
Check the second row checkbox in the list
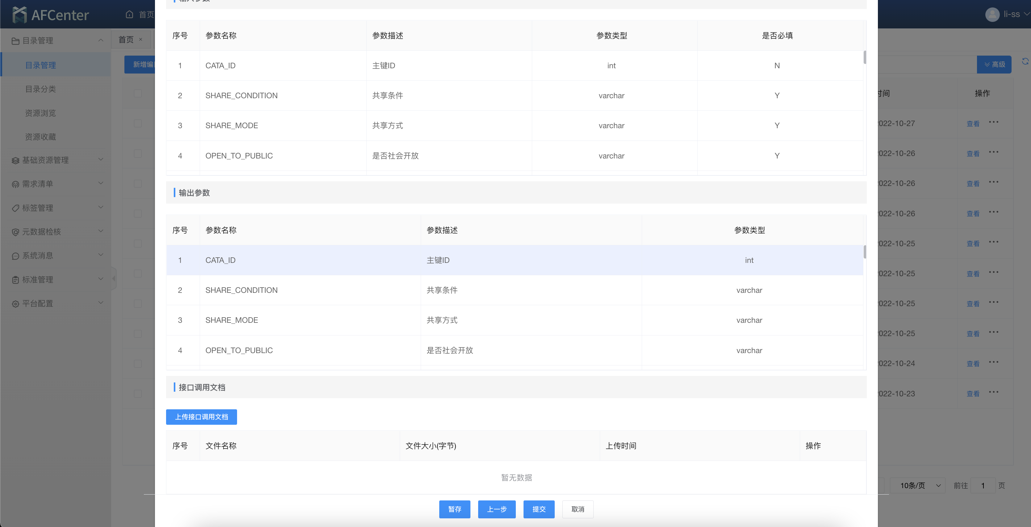coord(138,154)
